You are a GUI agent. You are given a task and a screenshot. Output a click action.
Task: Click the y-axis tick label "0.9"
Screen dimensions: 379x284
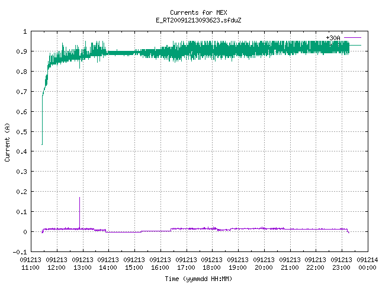coord(21,51)
